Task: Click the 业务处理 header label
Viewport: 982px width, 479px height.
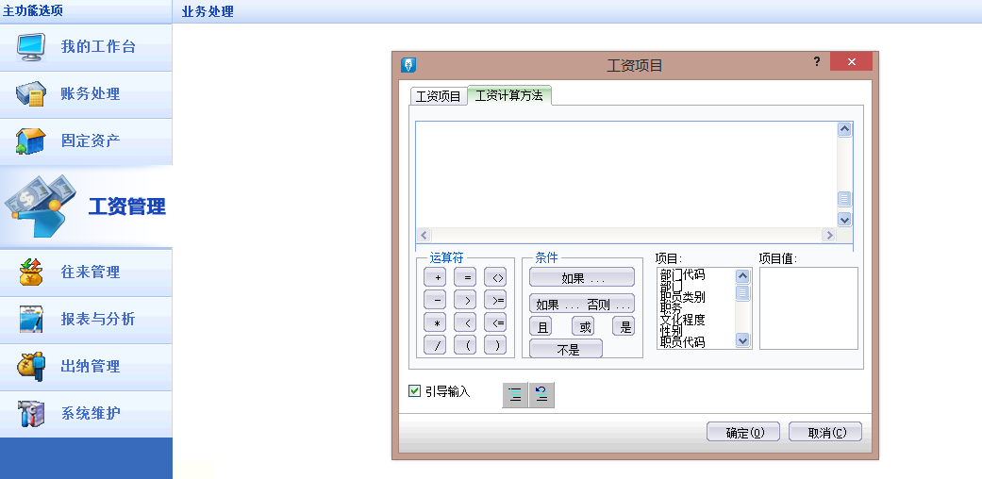Action: click(208, 11)
